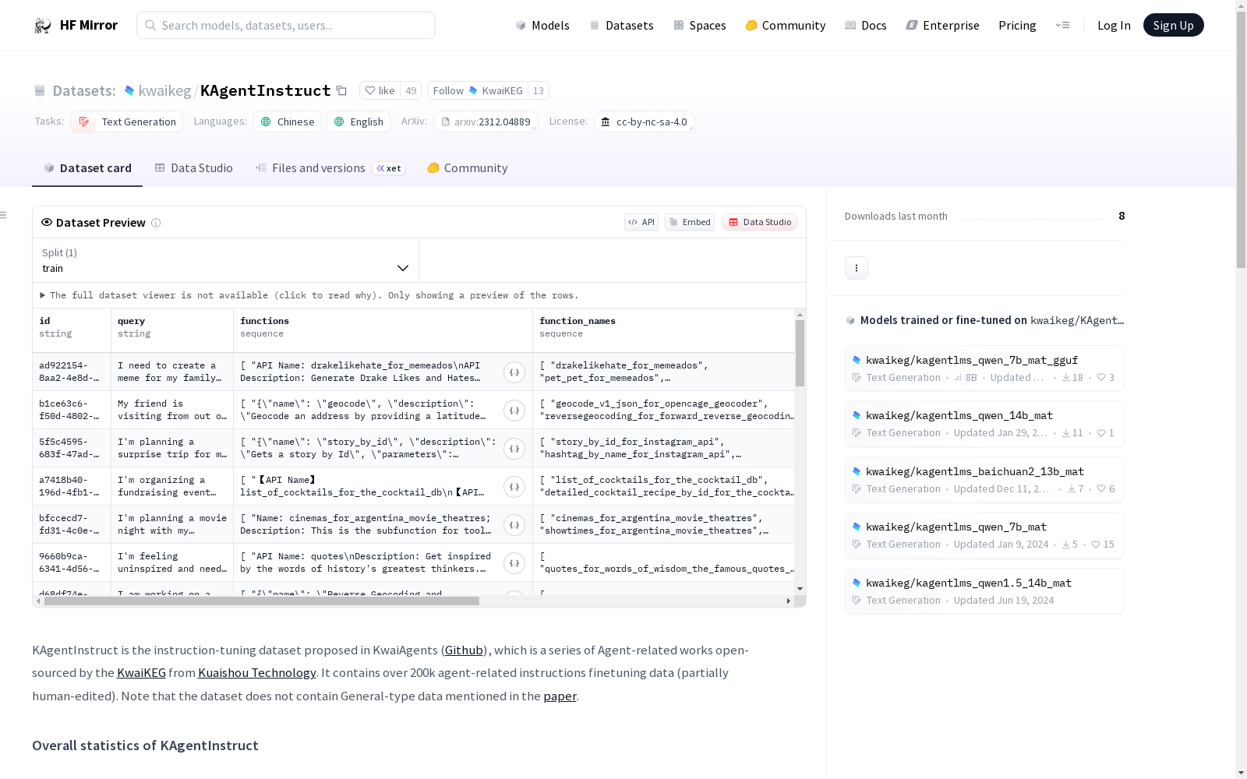Open model kagentlms_qwen_7b_mat

pyautogui.click(x=984, y=535)
